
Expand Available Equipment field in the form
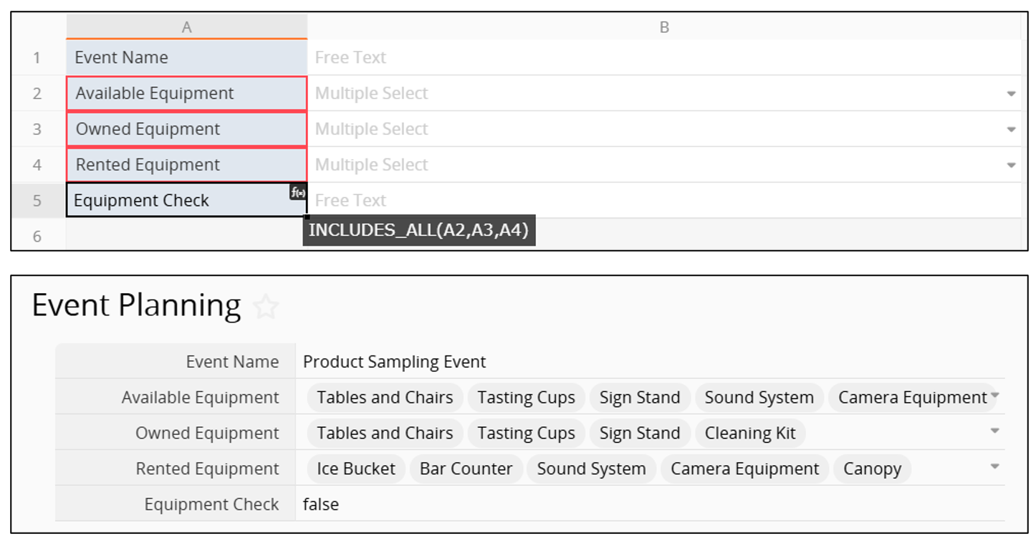(995, 396)
